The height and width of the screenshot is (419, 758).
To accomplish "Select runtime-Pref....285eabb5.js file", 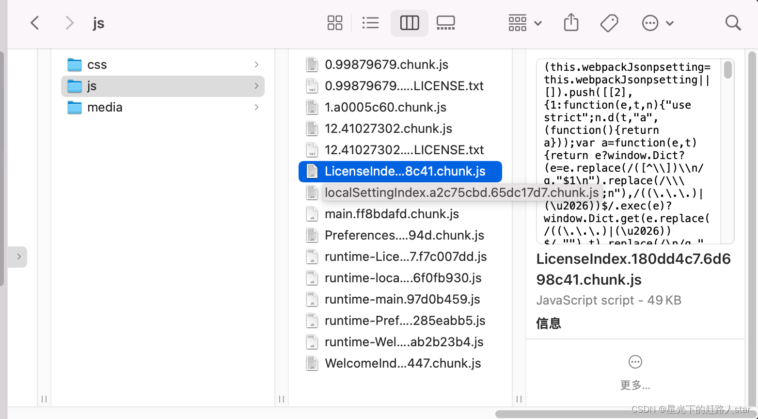I will 400,321.
